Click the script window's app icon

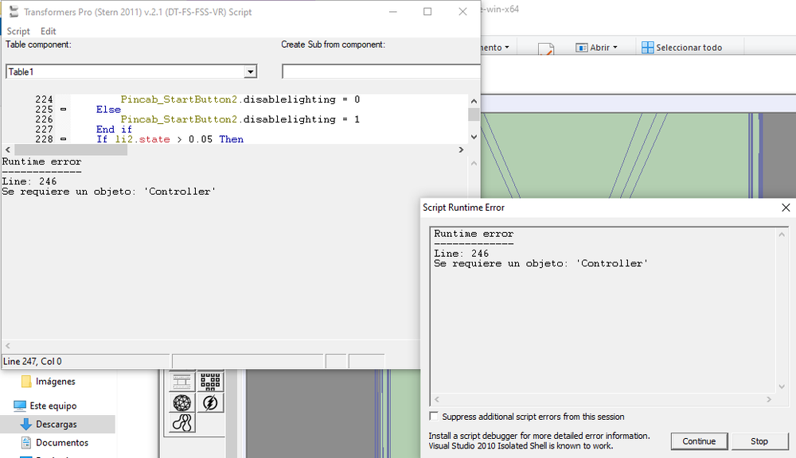(14, 12)
